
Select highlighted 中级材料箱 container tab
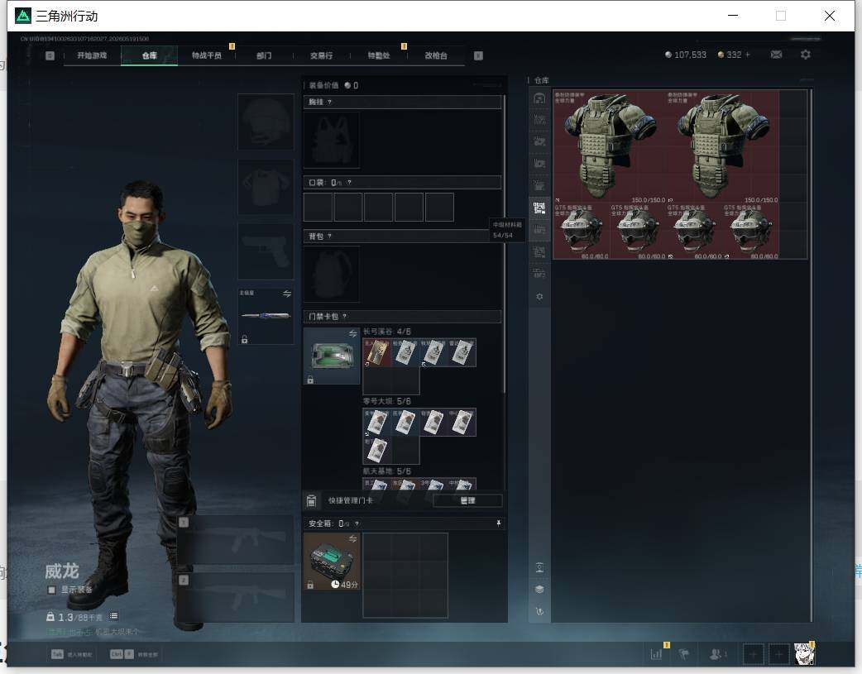(539, 208)
